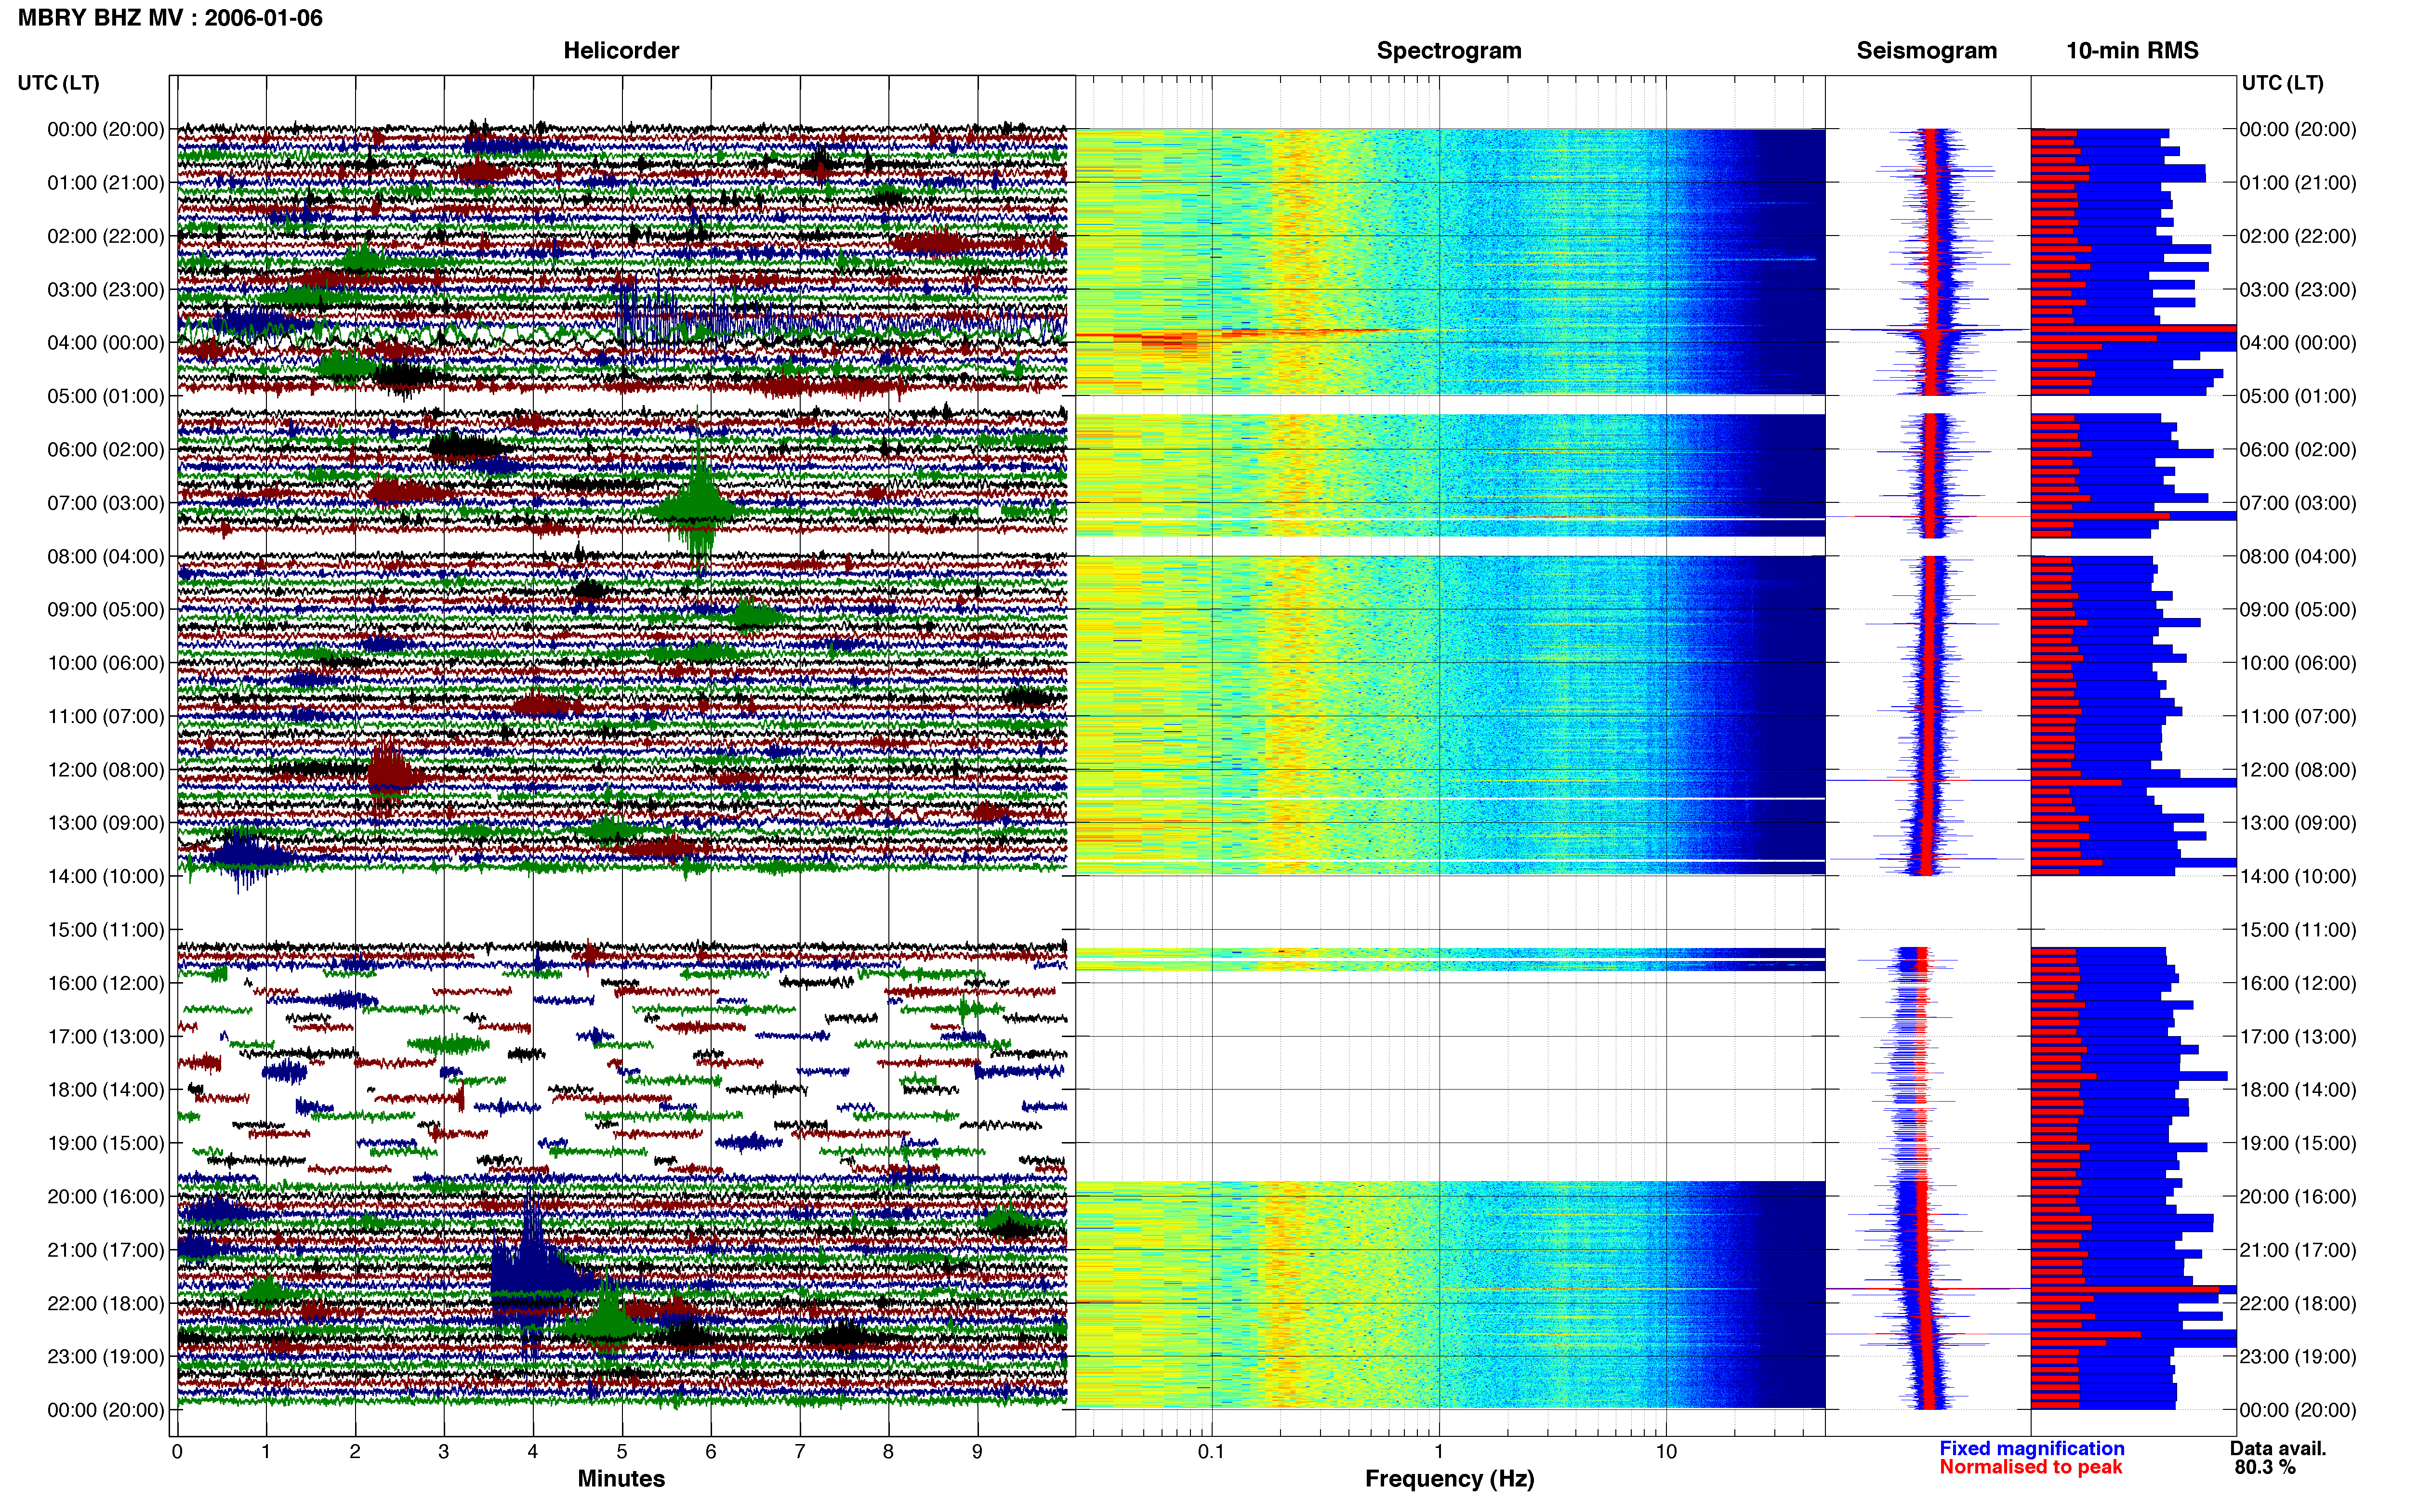The width and height of the screenshot is (2418, 1512).
Task: Click the '0' tick on the Minutes axis
Action: 177,1452
